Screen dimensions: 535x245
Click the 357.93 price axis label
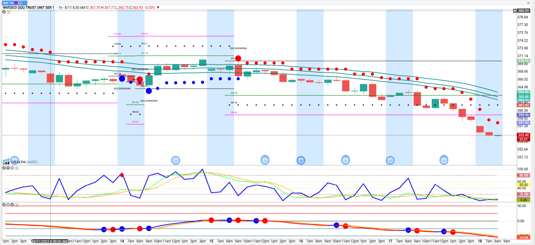tap(523, 123)
